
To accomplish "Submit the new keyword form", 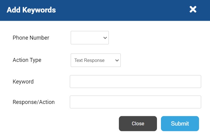I will point(180,123).
